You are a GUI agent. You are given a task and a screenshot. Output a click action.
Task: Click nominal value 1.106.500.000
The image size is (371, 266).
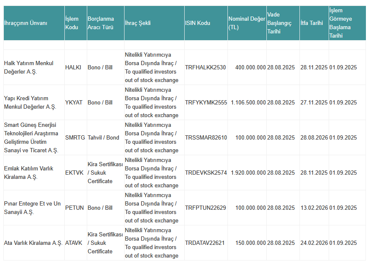pos(248,102)
